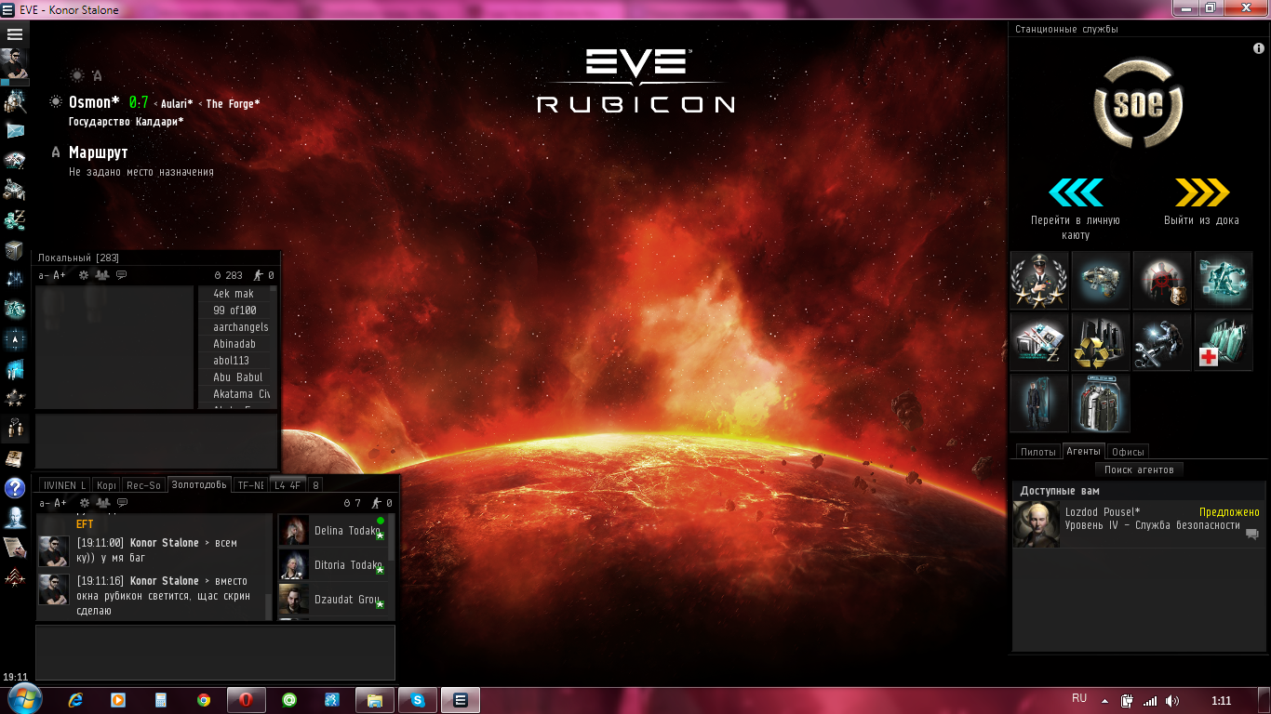Open EVE Mail envelope icon
This screenshot has height=714, width=1271.
click(15, 130)
